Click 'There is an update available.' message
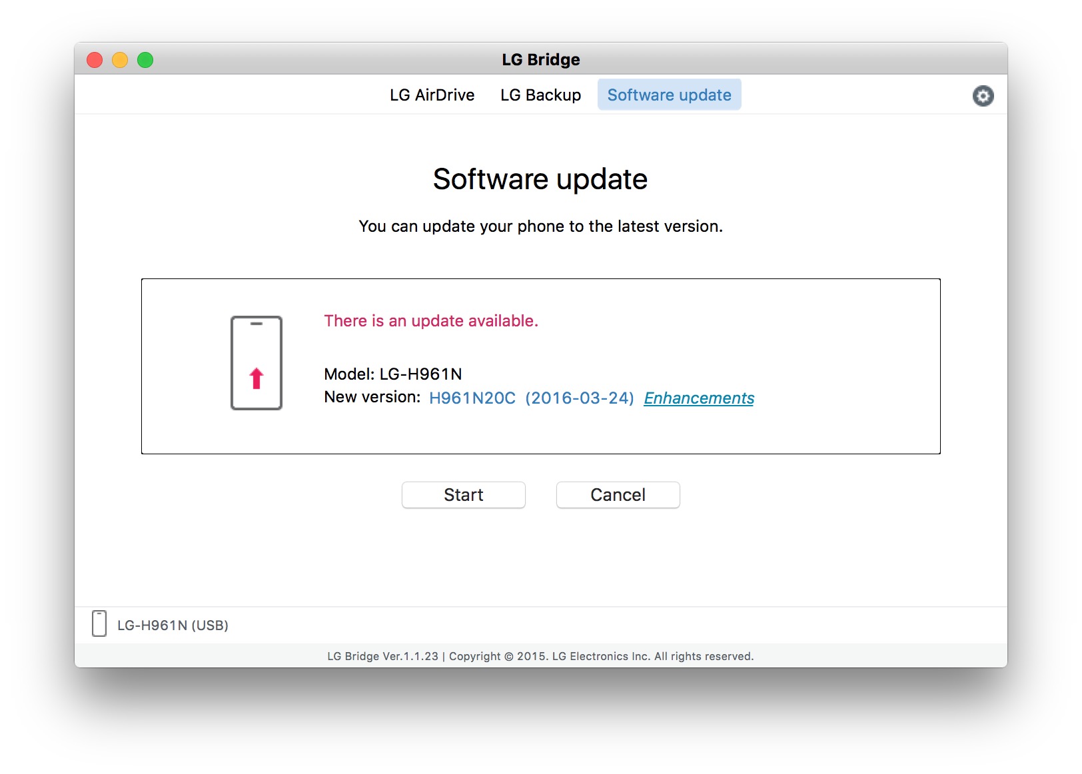The width and height of the screenshot is (1082, 774). click(x=431, y=321)
